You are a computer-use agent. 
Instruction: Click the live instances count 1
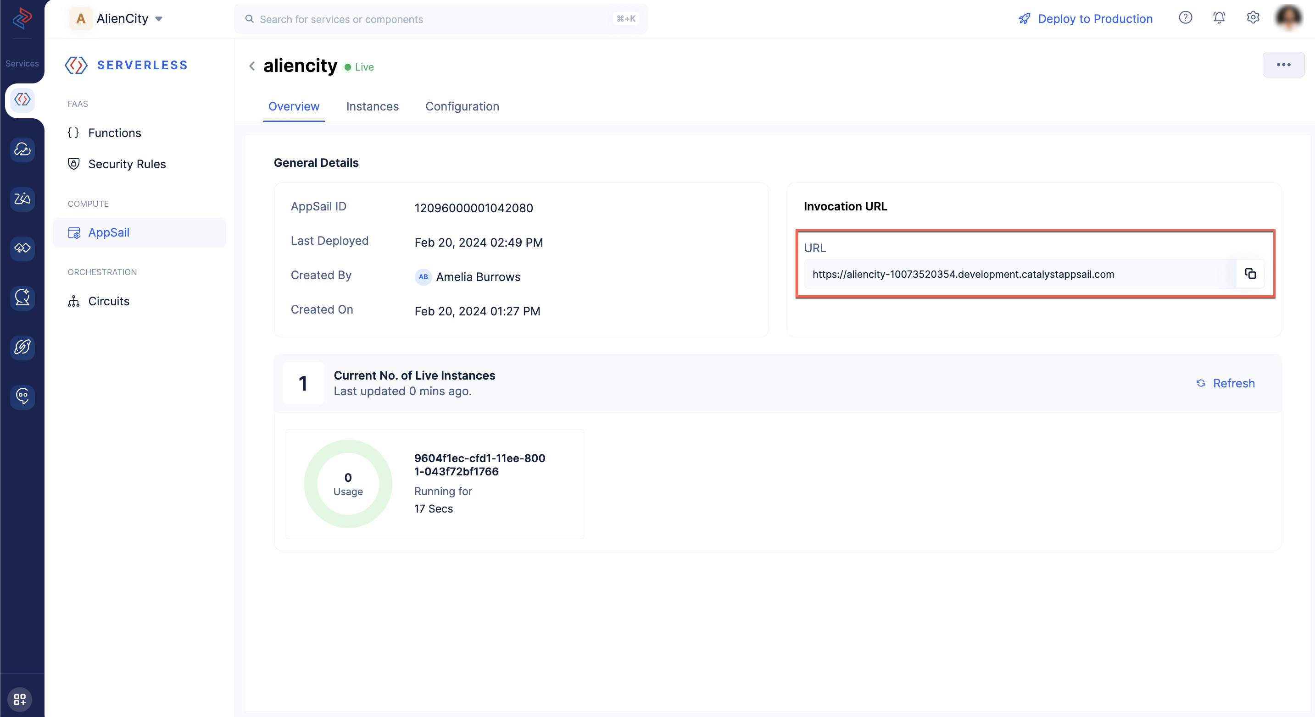pyautogui.click(x=303, y=384)
